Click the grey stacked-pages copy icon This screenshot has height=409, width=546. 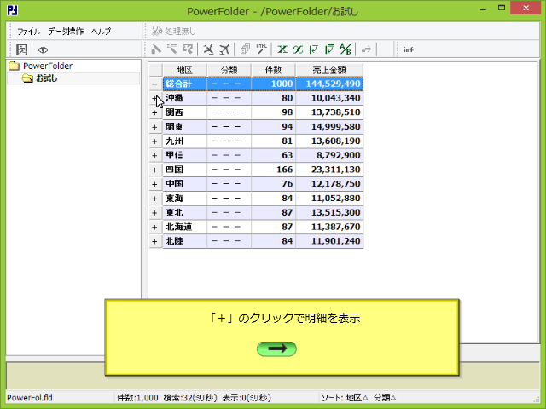245,49
